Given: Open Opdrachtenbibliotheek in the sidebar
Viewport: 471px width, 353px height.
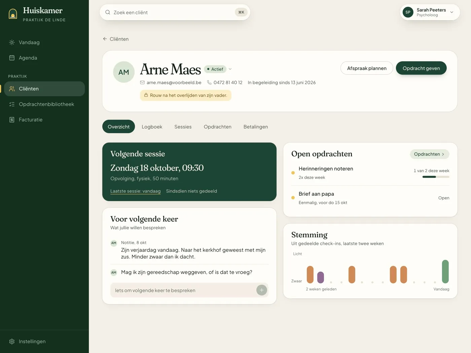Looking at the screenshot, I should click(x=44, y=104).
